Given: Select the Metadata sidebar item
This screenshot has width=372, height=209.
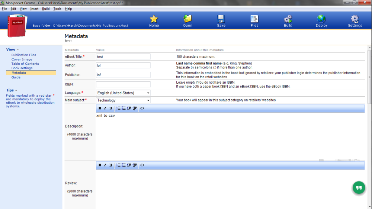Looking at the screenshot, I should (31, 73).
